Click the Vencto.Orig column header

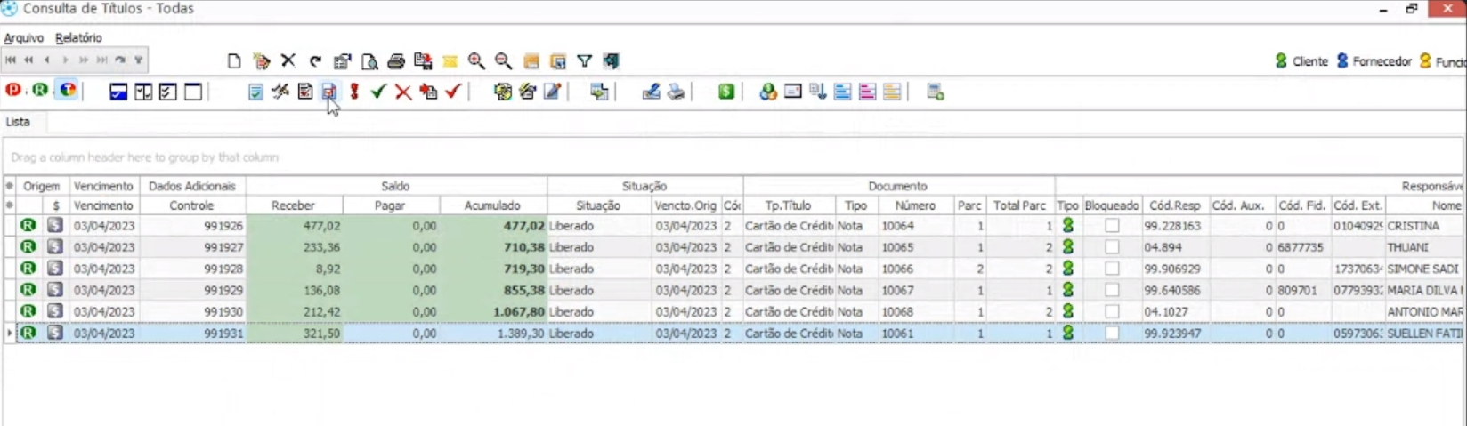(685, 205)
